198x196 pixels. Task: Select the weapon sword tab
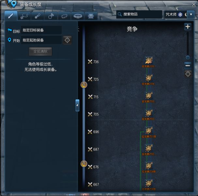point(11,16)
